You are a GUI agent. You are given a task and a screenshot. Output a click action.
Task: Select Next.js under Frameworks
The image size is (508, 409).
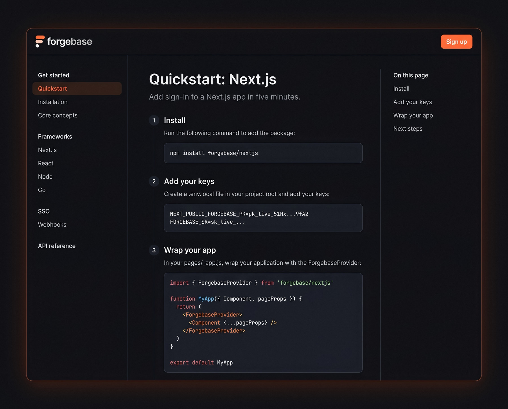point(47,150)
